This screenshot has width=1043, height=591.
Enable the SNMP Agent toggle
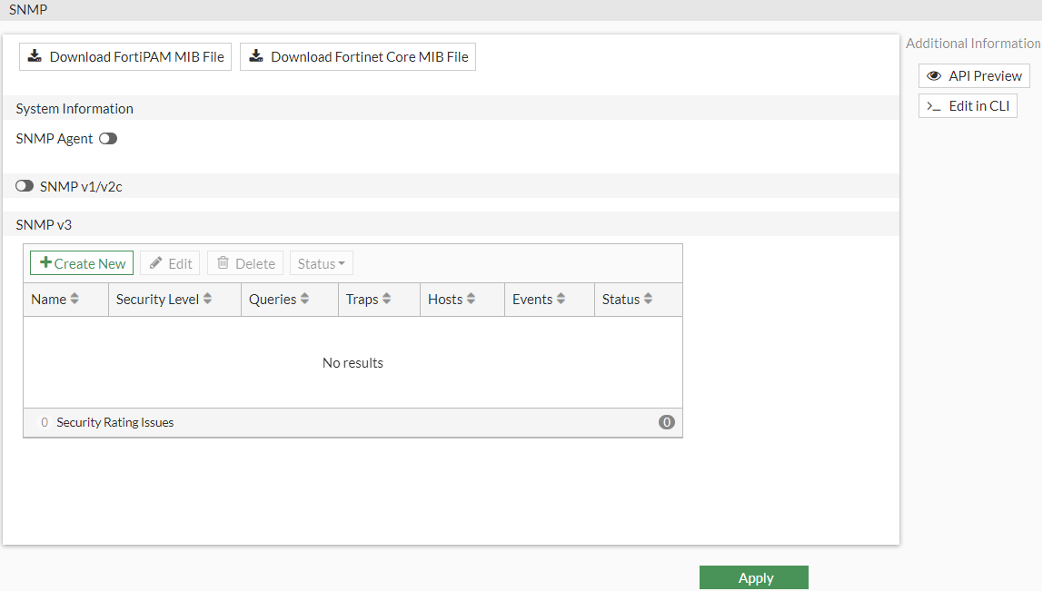(108, 138)
